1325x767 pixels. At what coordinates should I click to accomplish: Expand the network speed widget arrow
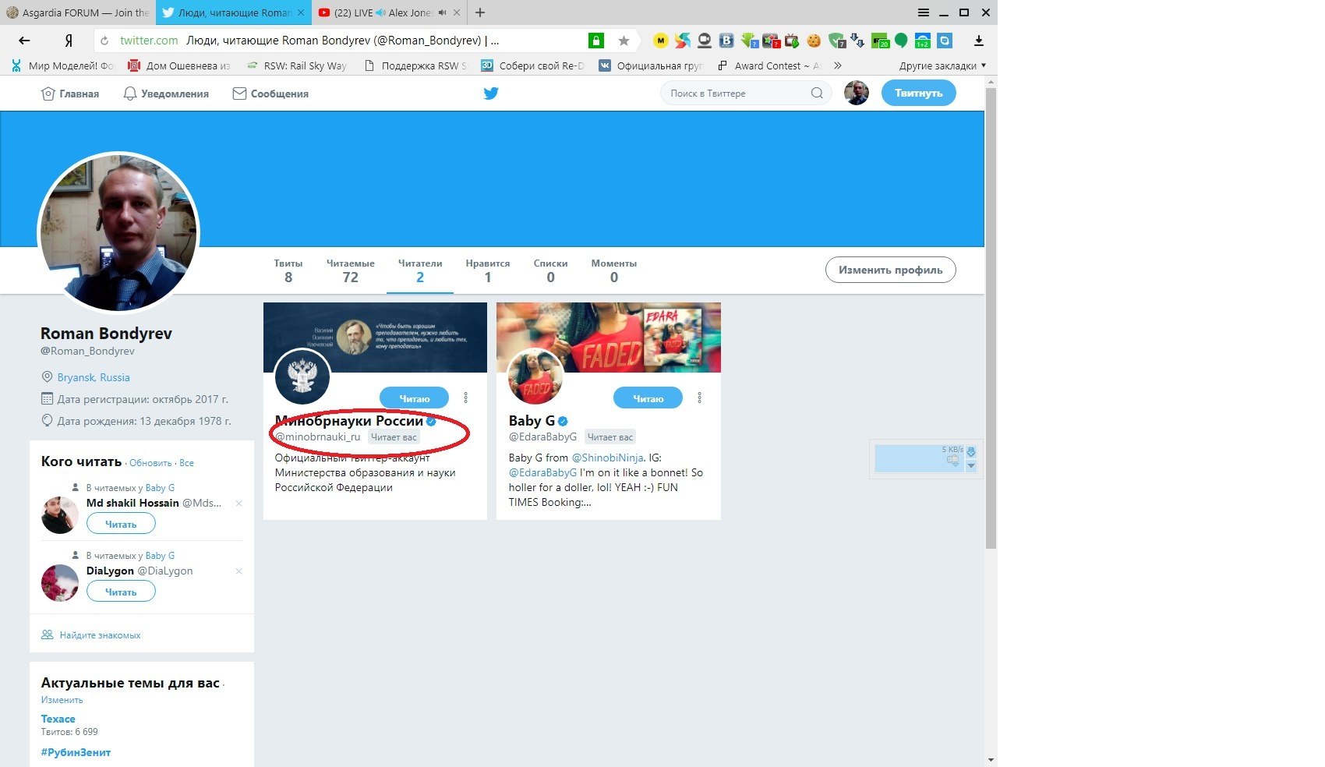coord(971,466)
